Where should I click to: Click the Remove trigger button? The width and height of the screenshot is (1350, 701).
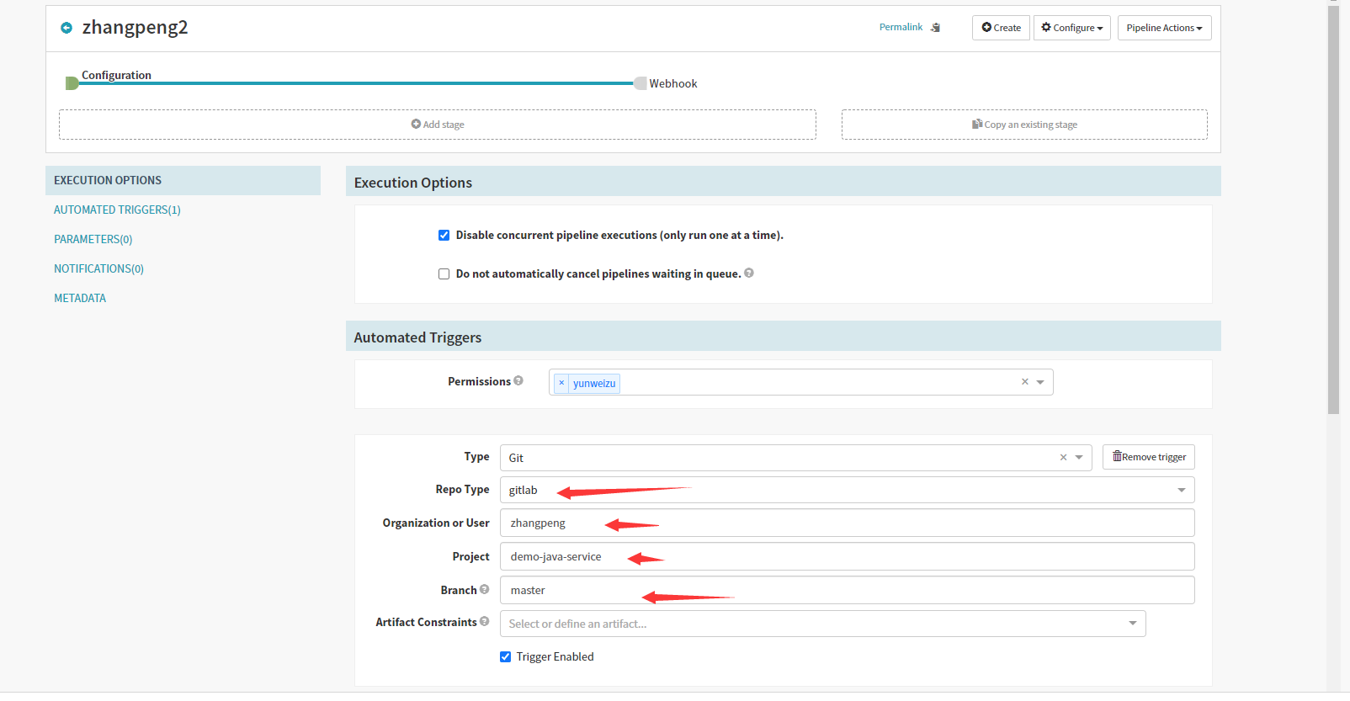(x=1149, y=457)
